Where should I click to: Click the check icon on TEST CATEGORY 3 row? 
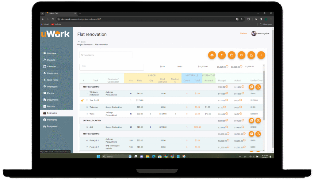click(x=258, y=87)
